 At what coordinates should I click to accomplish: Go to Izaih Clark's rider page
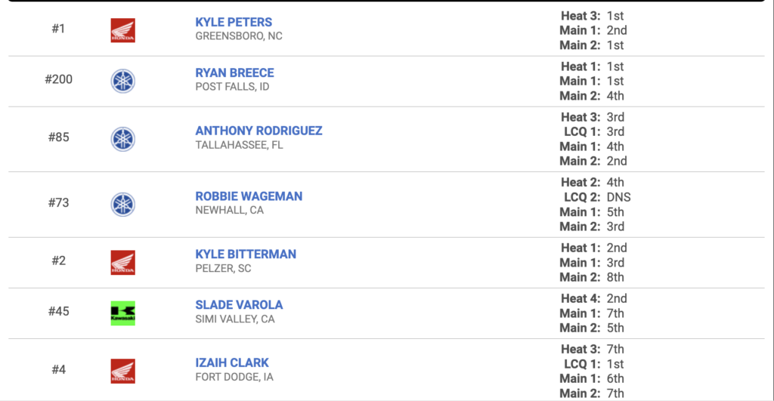[232, 363]
